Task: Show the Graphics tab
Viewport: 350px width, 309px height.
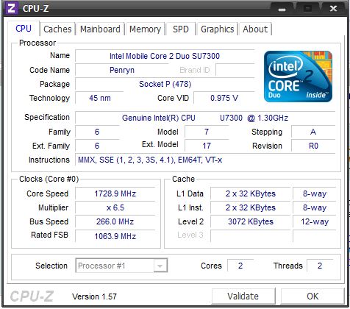Action: point(218,29)
